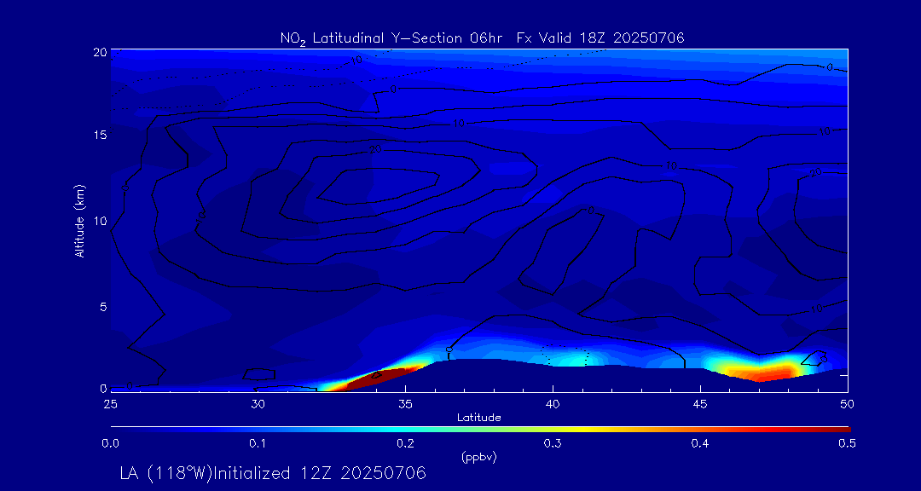Click latitude axis tick label 30

[258, 404]
